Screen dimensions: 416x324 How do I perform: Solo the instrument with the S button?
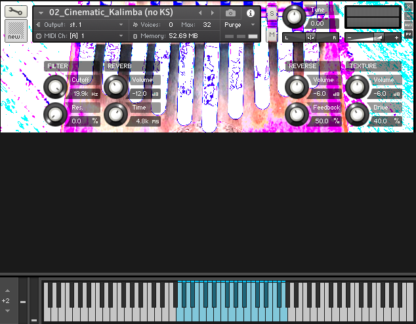[x=272, y=13]
